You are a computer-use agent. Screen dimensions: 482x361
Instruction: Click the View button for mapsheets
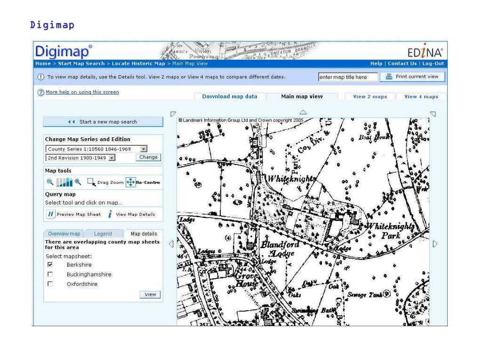(150, 294)
